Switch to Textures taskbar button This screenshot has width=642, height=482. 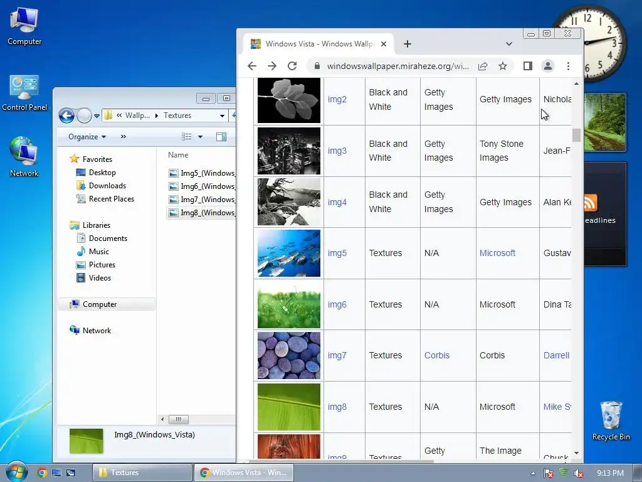coord(142,473)
